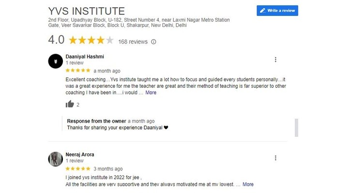Click the like count '2'
Image resolution: width=339 pixels, height=193 pixels.
pyautogui.click(x=78, y=105)
